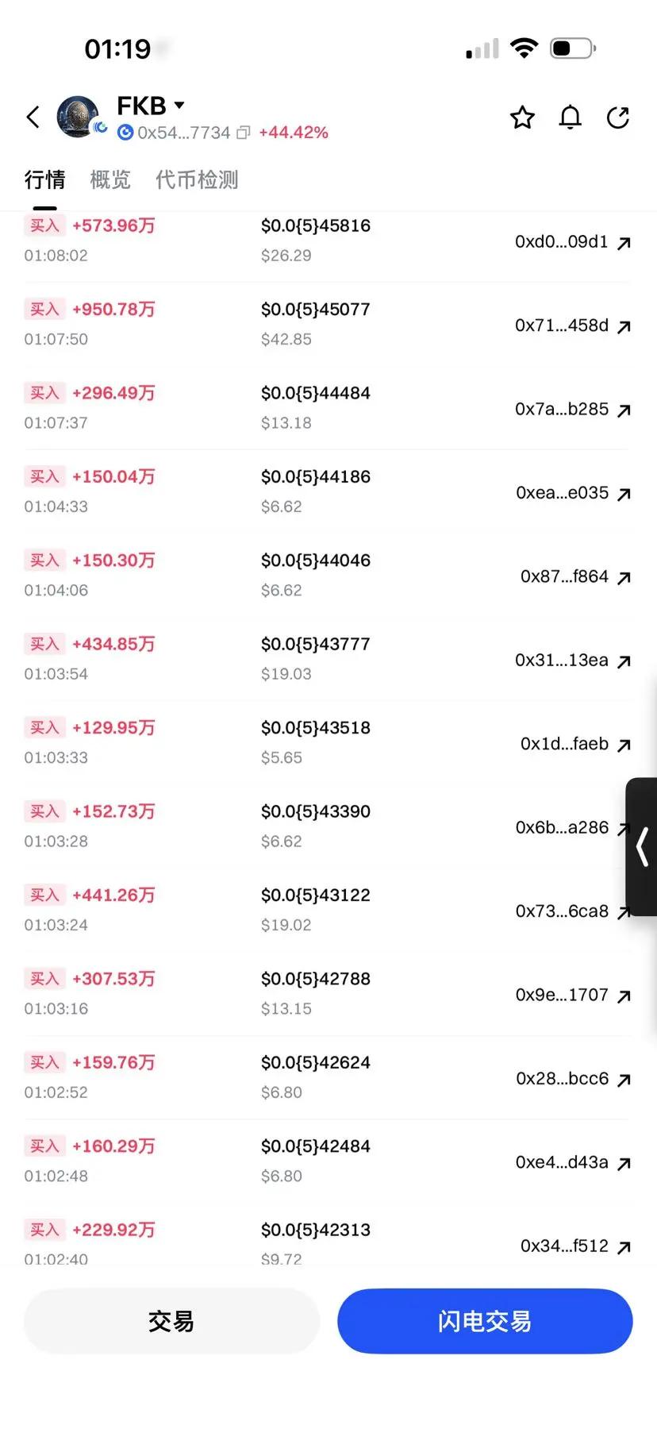Open transaction arrow for 0x7a...b285

624,410
